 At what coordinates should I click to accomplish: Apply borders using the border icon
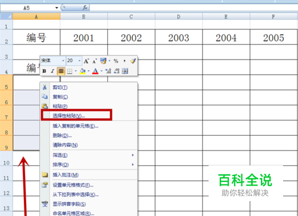tap(70, 71)
